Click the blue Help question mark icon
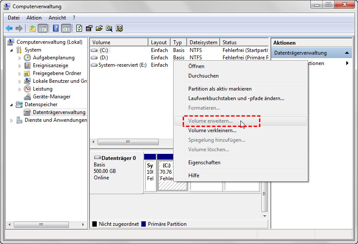 click(x=56, y=29)
